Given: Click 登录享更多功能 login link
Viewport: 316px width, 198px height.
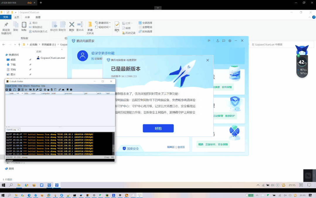Looking at the screenshot, I should coord(103,53).
